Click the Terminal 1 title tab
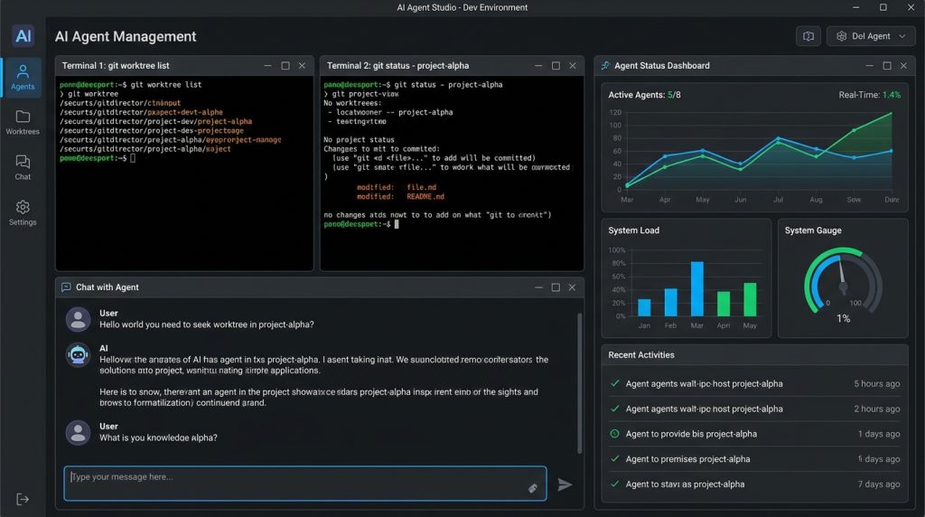This screenshot has width=925, height=517. tap(116, 65)
